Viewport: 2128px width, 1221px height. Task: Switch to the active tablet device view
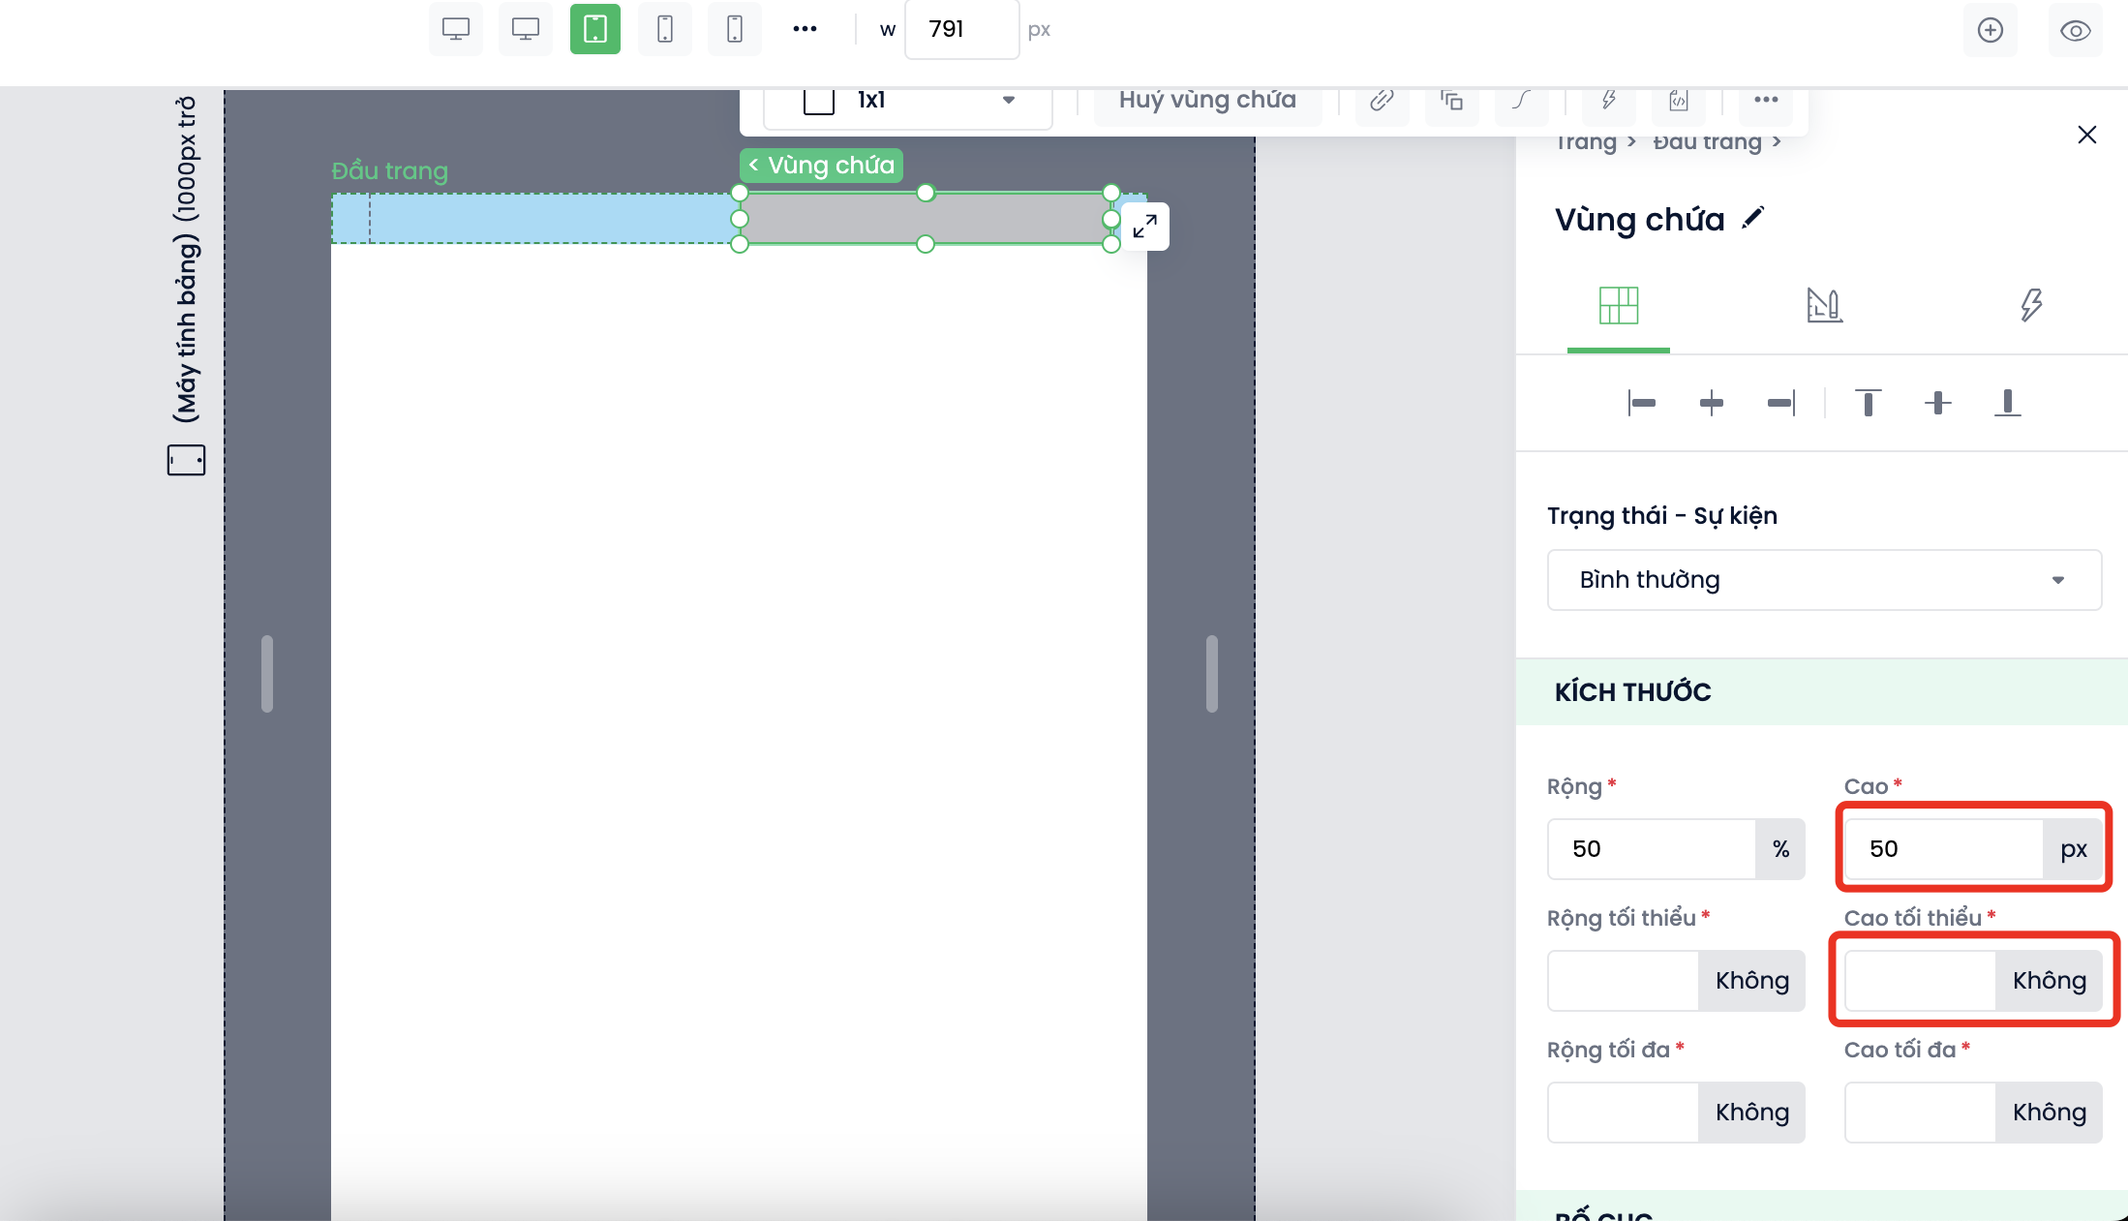594,29
